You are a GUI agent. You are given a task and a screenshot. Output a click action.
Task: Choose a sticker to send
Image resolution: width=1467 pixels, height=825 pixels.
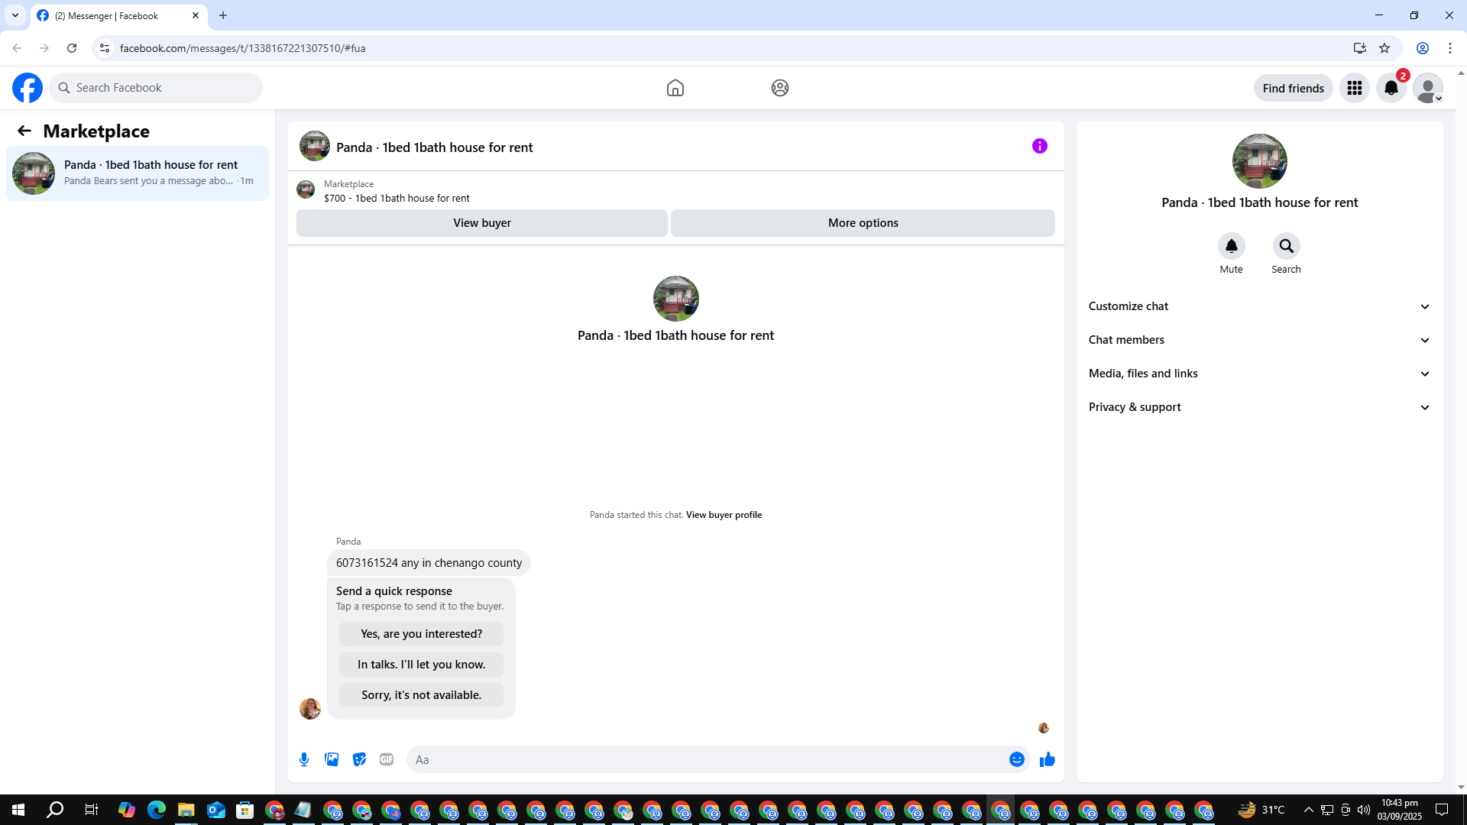tap(359, 759)
